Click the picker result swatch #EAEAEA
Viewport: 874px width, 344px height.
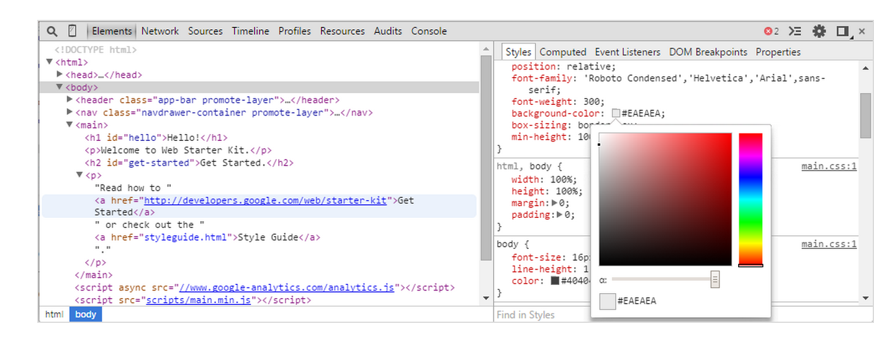[607, 301]
